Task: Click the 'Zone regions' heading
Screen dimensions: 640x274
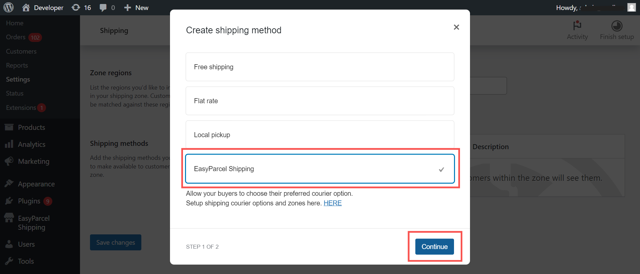Action: [x=111, y=73]
